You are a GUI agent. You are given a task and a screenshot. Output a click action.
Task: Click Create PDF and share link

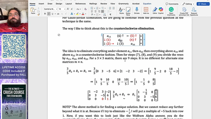coord(184,11)
